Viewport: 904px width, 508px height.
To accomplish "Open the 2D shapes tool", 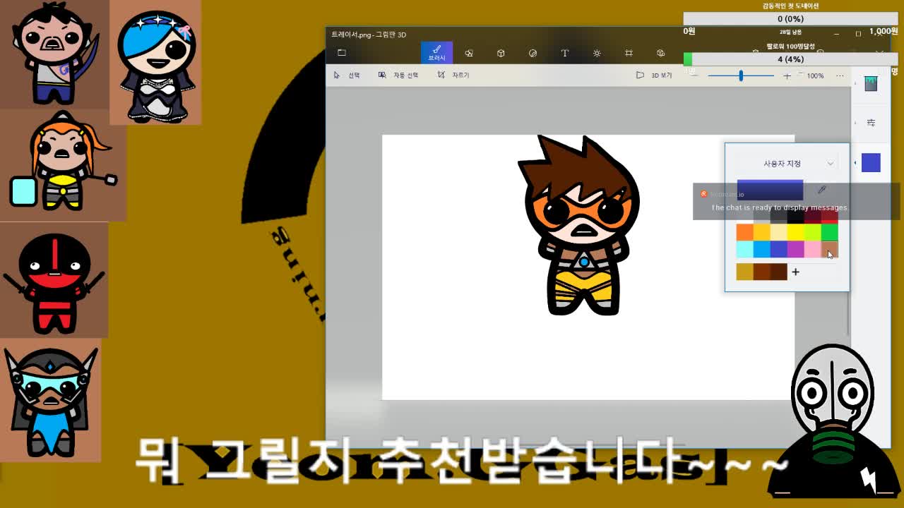I will pyautogui.click(x=469, y=53).
